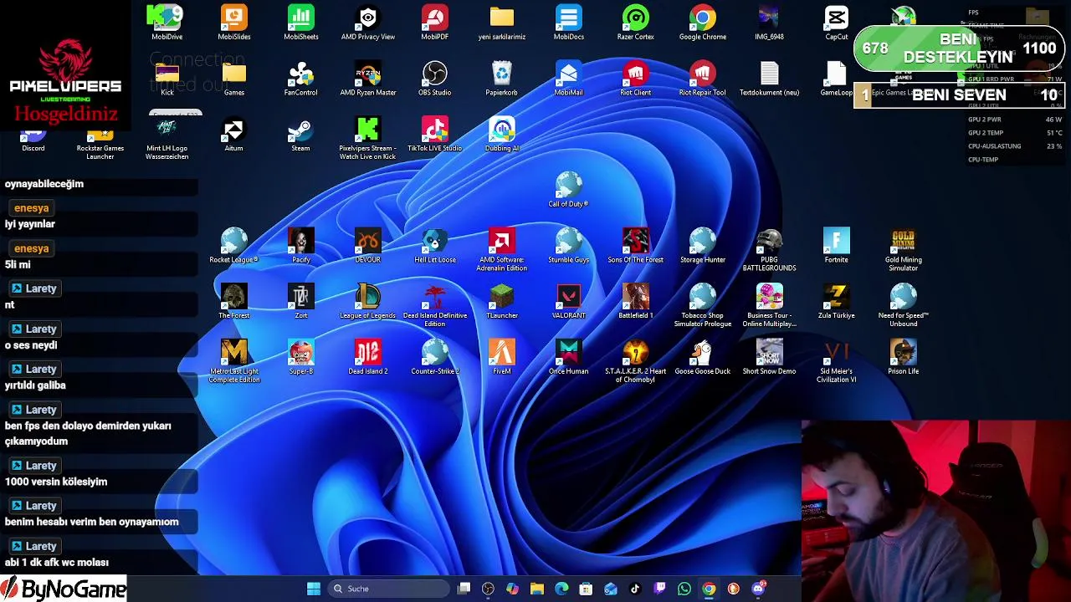Select the MobiMail desktop icon
Viewport: 1071px width, 602px height.
tap(569, 79)
